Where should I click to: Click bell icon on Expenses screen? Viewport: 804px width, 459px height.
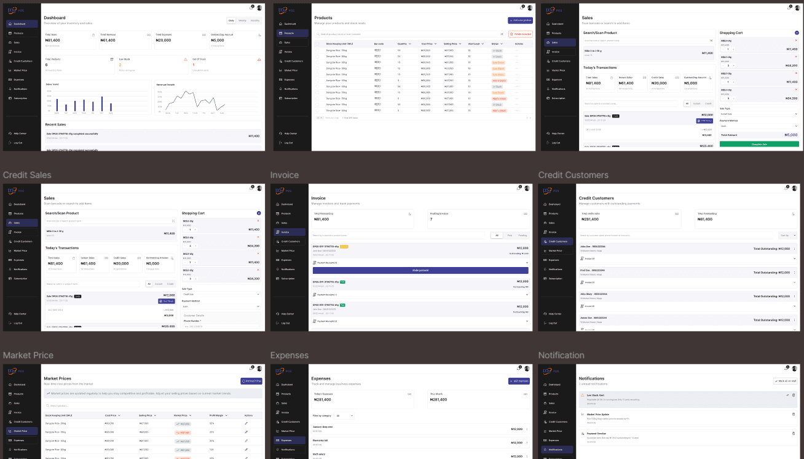click(x=519, y=368)
